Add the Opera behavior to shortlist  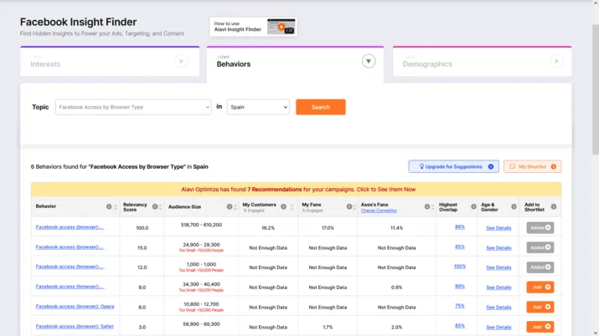click(x=540, y=307)
